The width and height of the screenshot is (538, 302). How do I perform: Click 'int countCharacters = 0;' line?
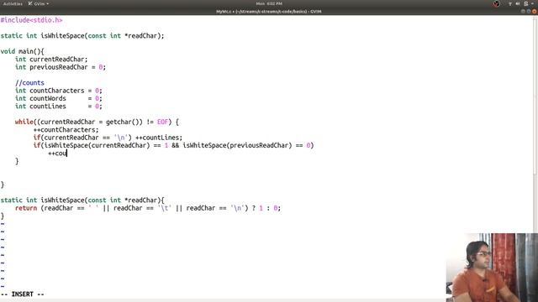click(59, 91)
